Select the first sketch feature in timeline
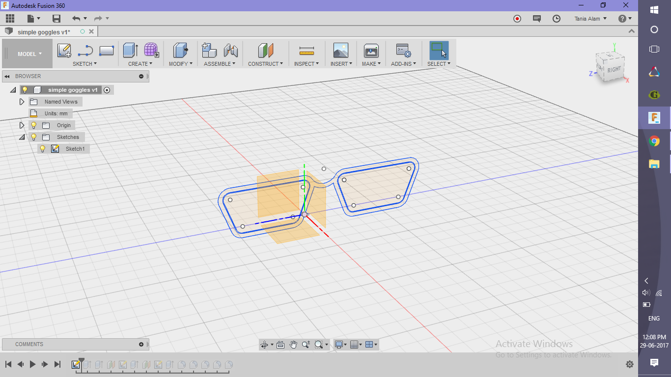This screenshot has height=377, width=671. [x=76, y=365]
